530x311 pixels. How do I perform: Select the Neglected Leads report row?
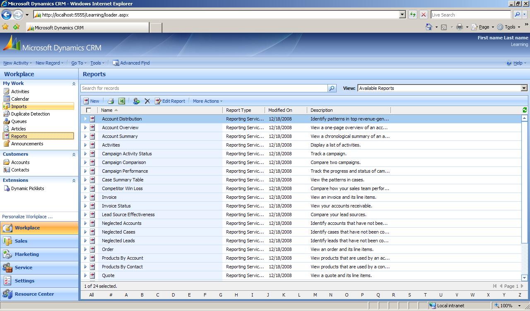(x=301, y=241)
